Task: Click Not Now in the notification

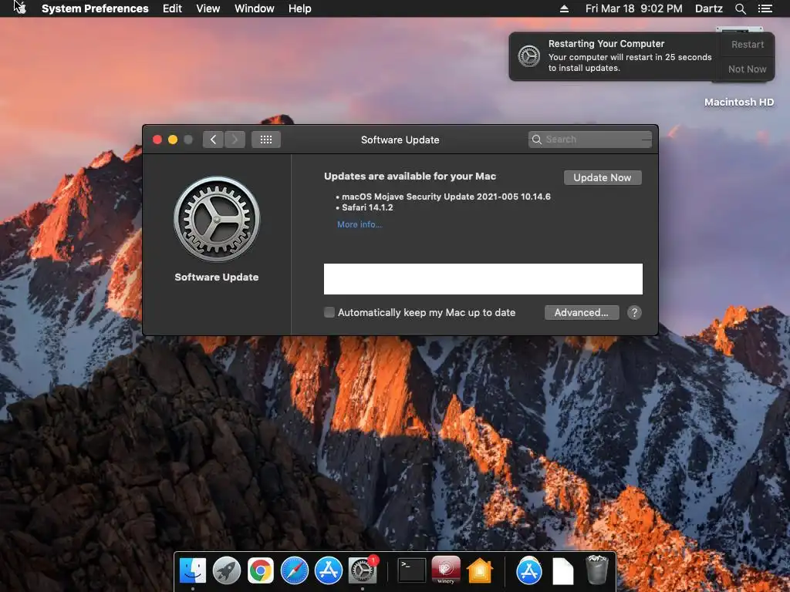Action: click(747, 69)
